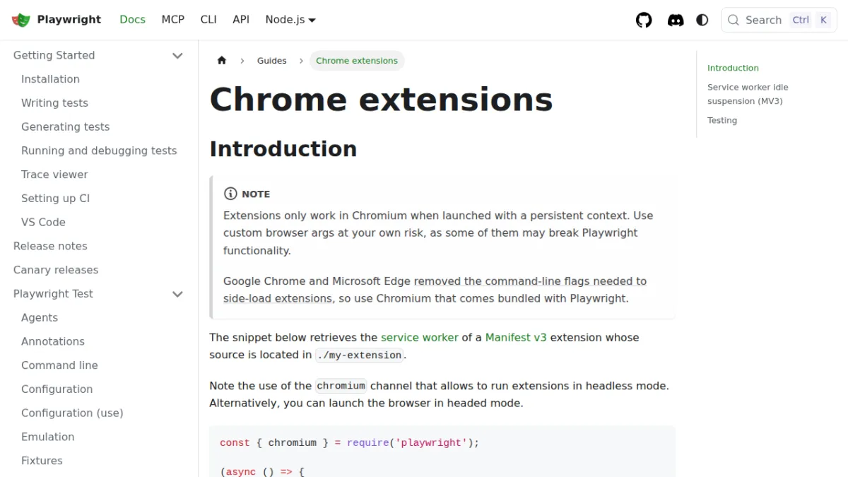
Task: Click the Chrome extensions page title
Action: tap(381, 100)
